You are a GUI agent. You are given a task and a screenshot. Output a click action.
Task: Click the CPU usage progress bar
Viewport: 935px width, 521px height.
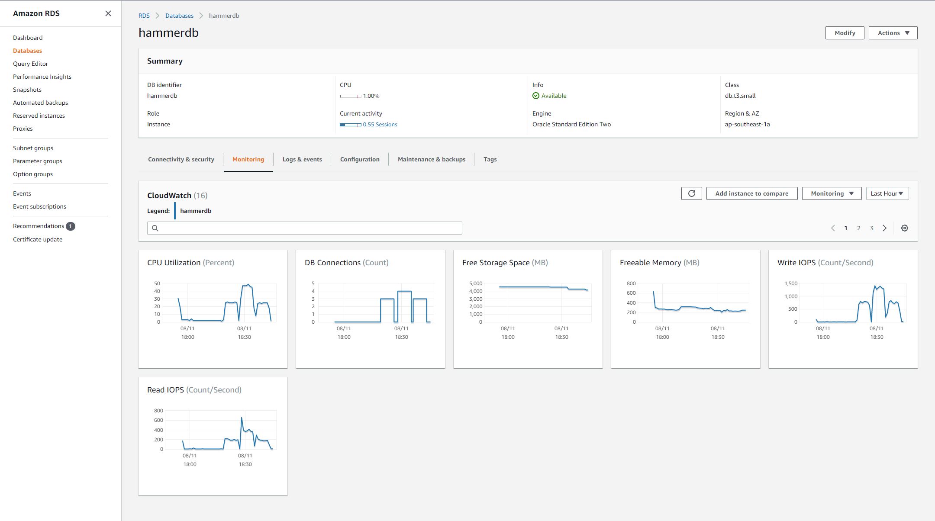(x=350, y=96)
